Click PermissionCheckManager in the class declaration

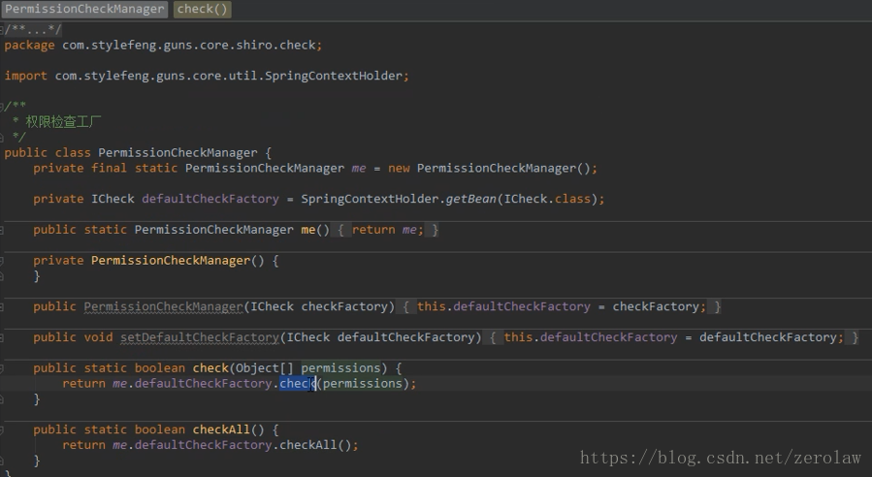point(178,152)
